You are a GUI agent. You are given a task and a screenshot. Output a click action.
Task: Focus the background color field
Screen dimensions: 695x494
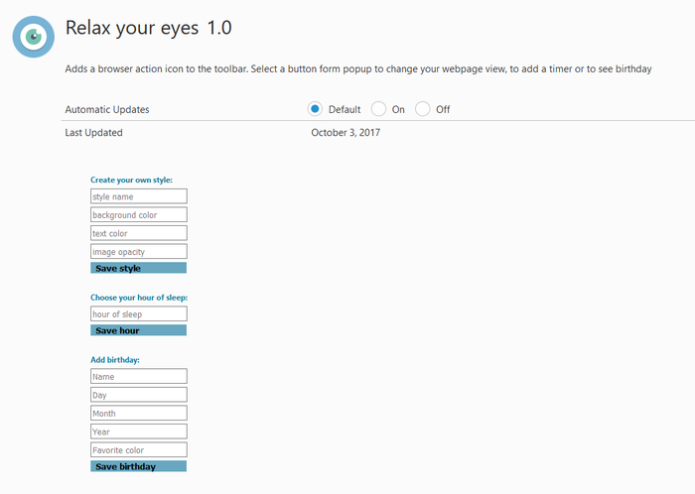pos(138,214)
